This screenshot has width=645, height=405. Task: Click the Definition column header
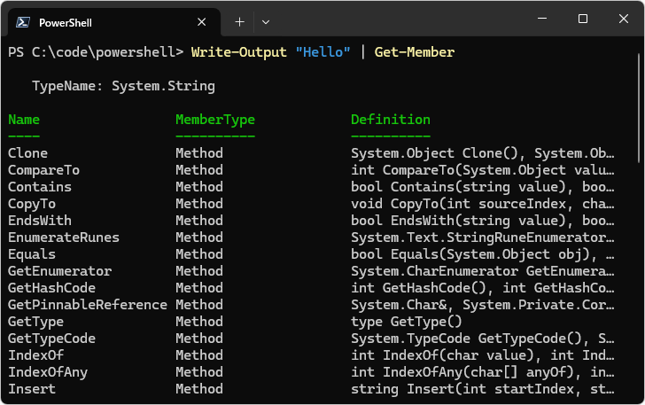click(x=390, y=120)
